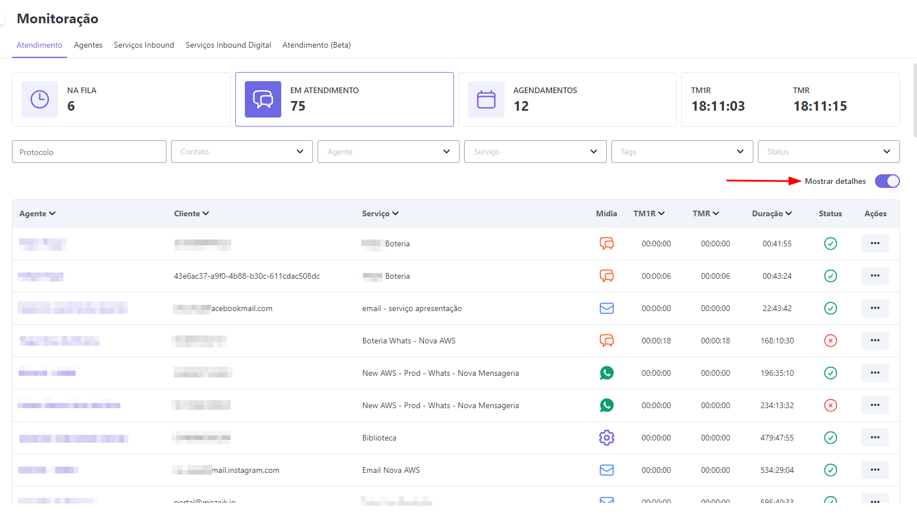Click green check status in 22:43:42 row
This screenshot has height=516, width=917.
(831, 308)
